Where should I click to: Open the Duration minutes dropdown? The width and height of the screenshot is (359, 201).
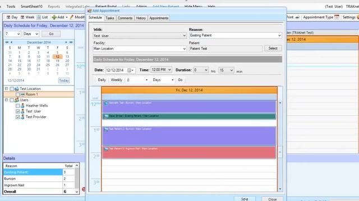[x=232, y=70]
